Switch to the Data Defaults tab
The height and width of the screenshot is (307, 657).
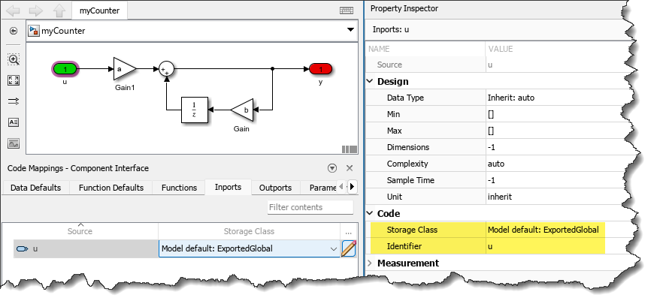pyautogui.click(x=35, y=188)
